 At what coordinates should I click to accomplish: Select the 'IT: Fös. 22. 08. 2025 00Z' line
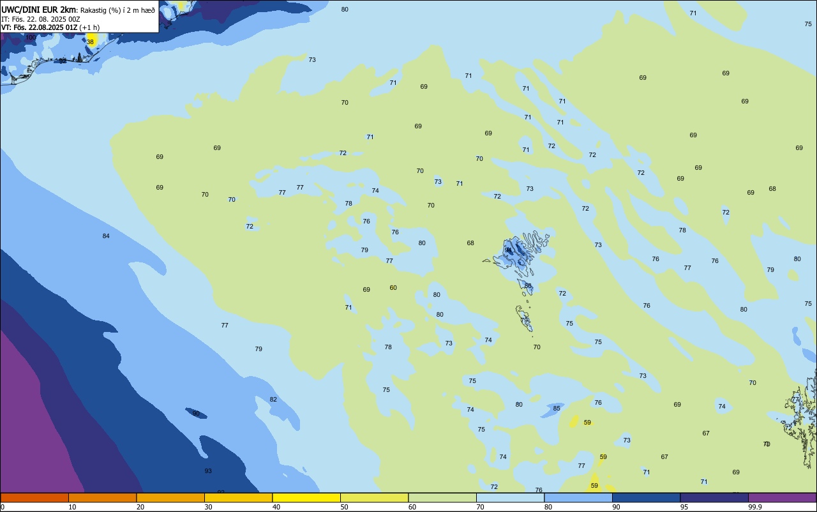pos(41,19)
